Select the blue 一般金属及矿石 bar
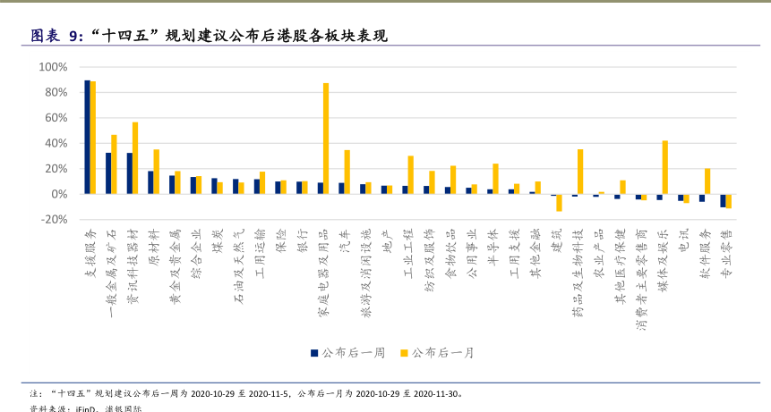 pyautogui.click(x=108, y=173)
